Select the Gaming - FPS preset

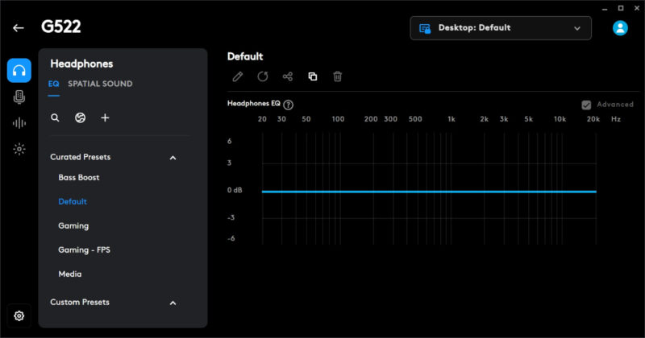coord(84,249)
